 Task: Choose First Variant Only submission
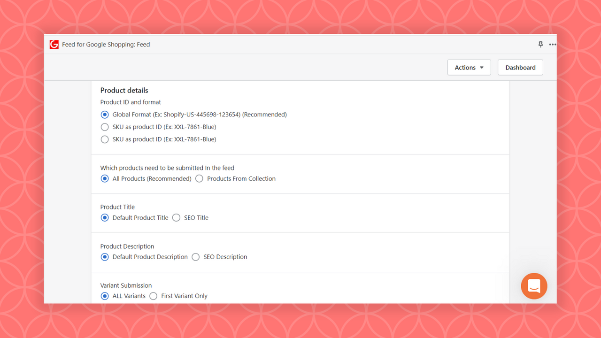point(153,296)
